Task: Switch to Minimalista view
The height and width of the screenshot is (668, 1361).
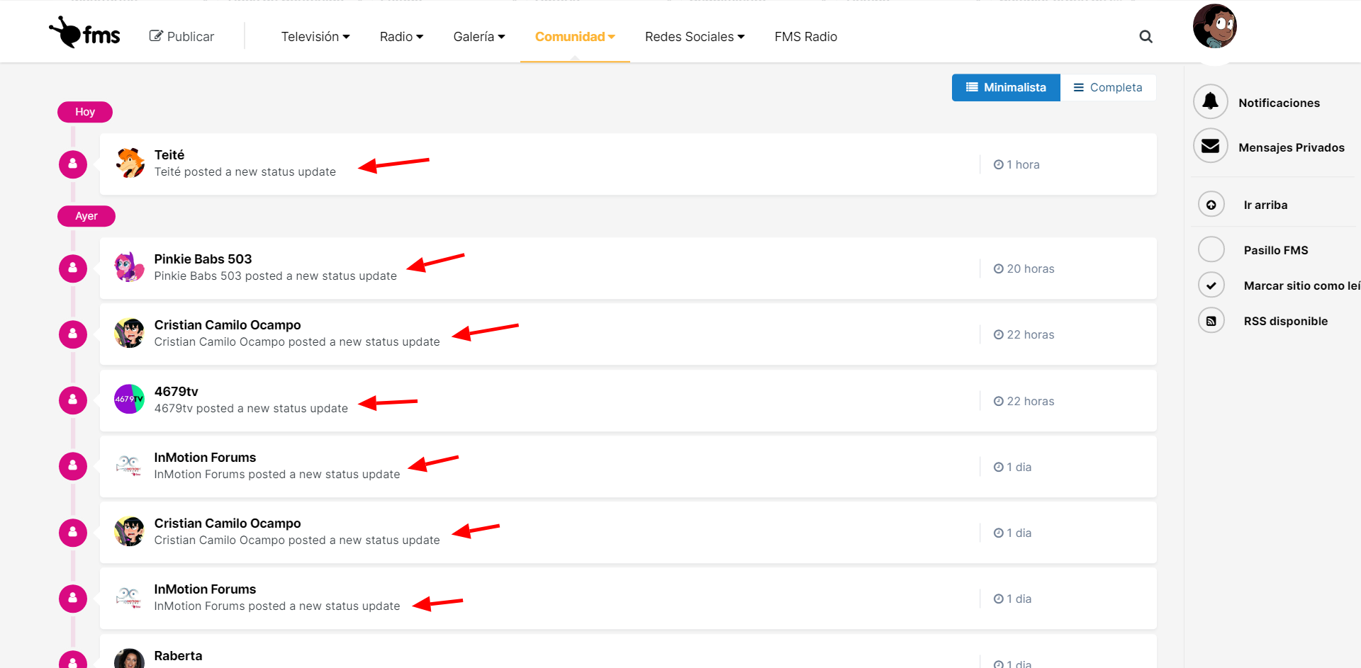Action: pos(1006,88)
